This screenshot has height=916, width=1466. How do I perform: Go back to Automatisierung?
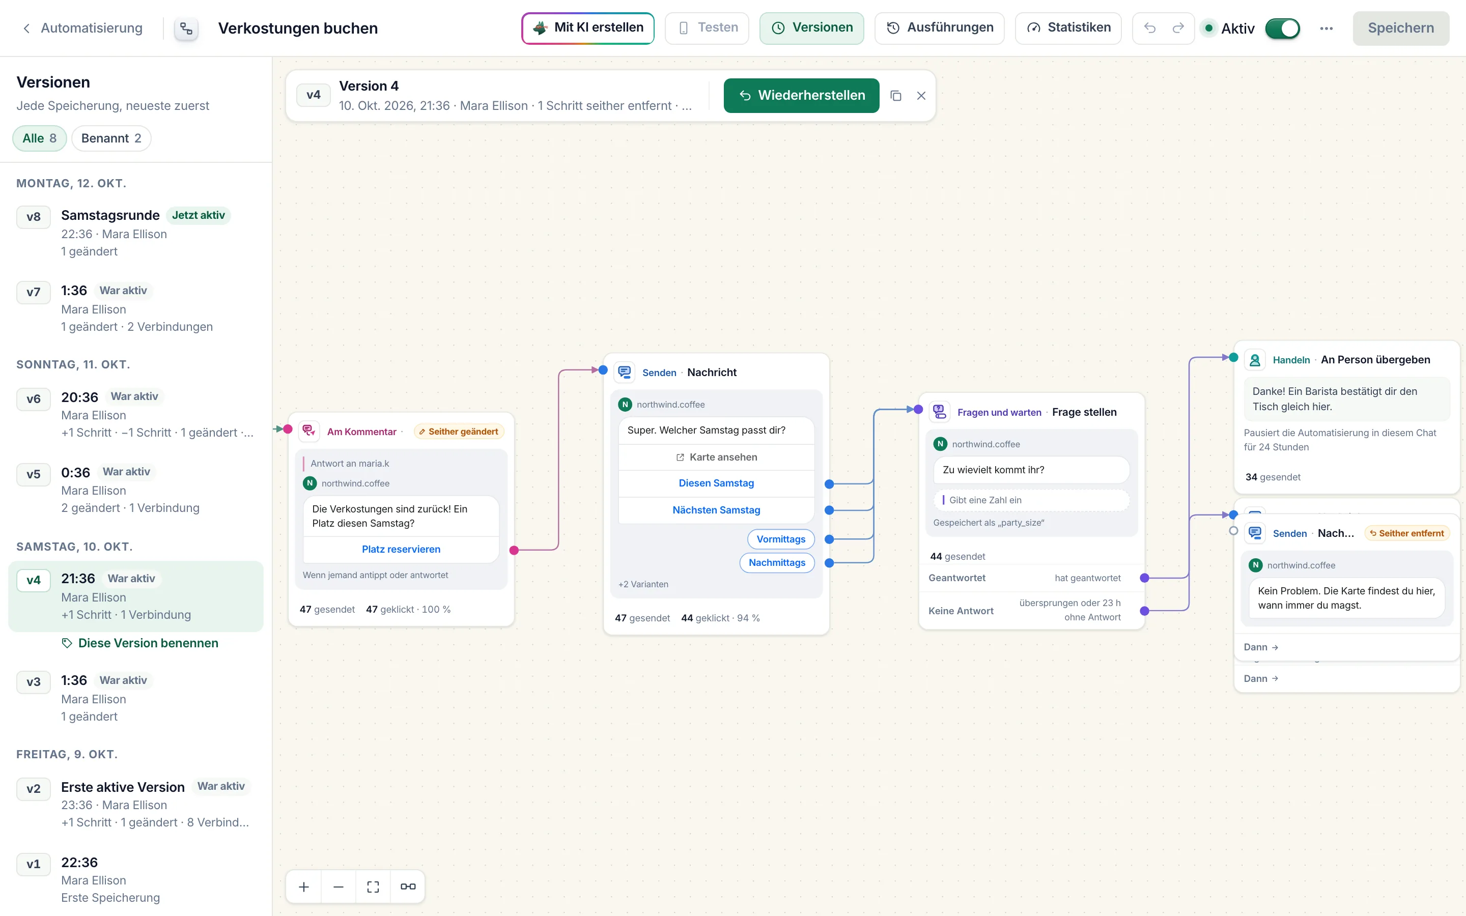pos(82,28)
